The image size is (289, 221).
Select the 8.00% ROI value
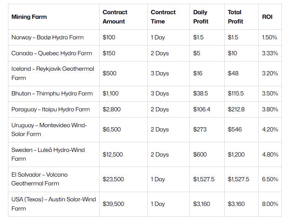270,204
